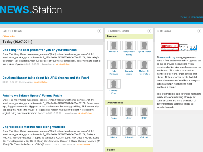Read 'Unpredictable Marines face rising Warriors'

coord(34,127)
